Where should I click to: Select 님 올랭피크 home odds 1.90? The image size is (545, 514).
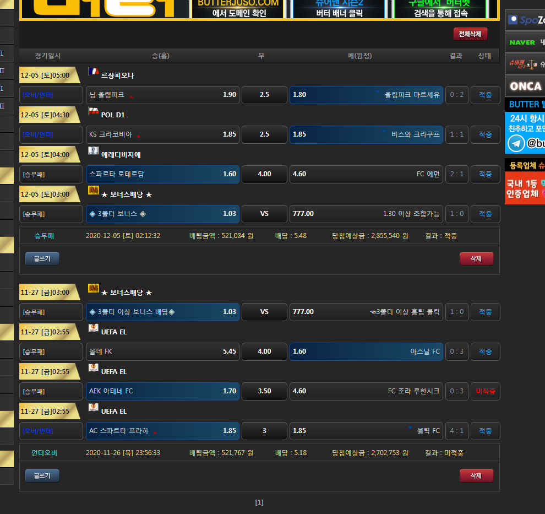point(163,95)
